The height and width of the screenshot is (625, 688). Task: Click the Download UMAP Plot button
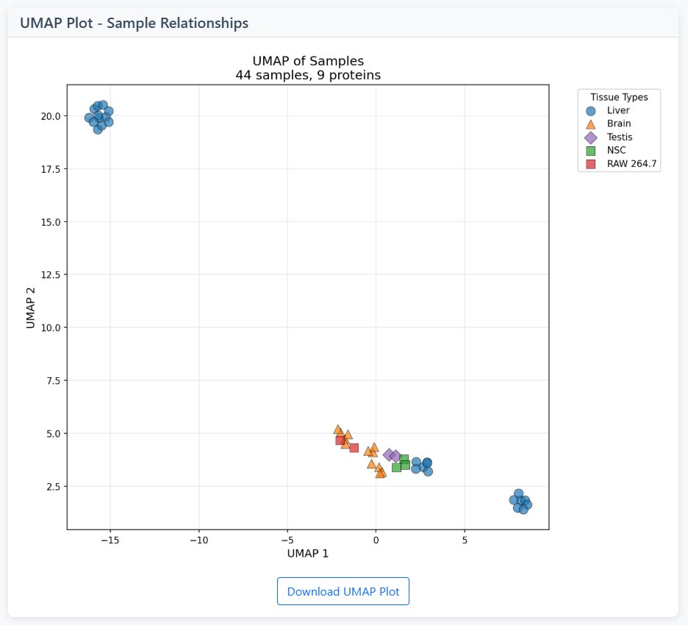[343, 591]
